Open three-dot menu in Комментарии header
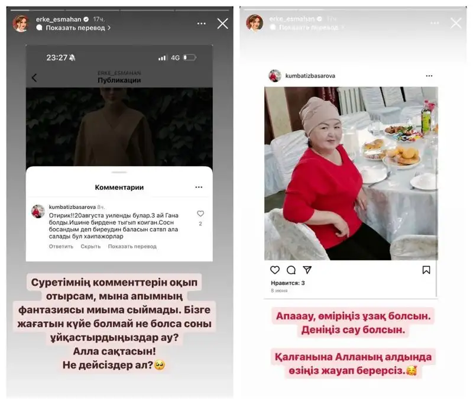 (199, 187)
